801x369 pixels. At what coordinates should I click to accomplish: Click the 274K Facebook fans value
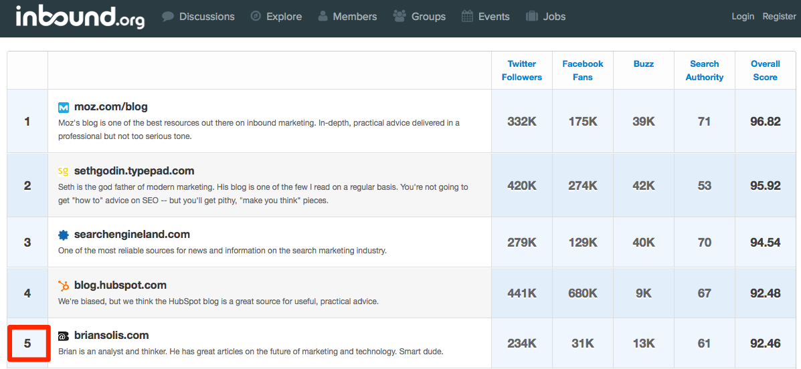(583, 185)
